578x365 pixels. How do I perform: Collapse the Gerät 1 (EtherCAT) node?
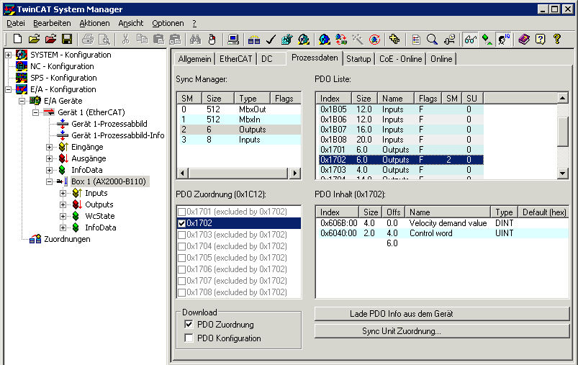pyautogui.click(x=36, y=112)
